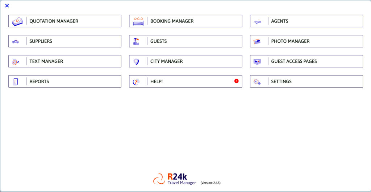Close the menu with the blue X
Image resolution: width=371 pixels, height=192 pixels.
7,6
